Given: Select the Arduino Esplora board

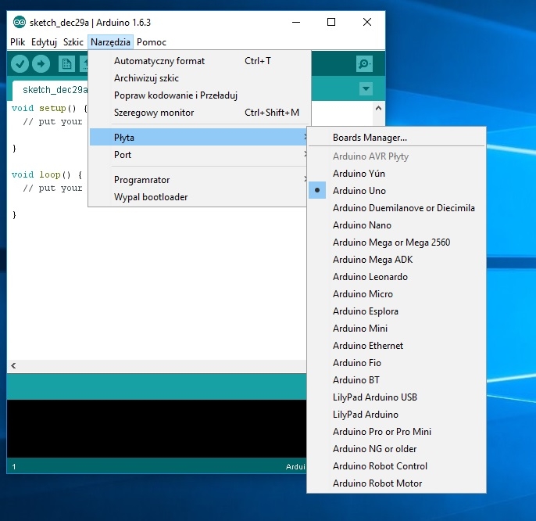Looking at the screenshot, I should click(397, 311).
